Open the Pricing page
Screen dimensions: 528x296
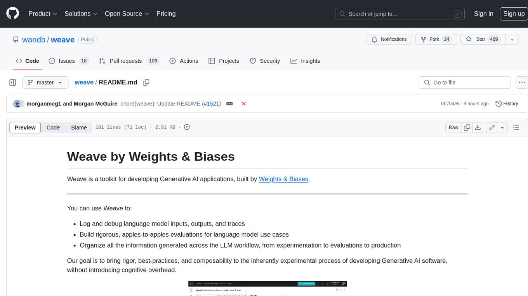(166, 14)
